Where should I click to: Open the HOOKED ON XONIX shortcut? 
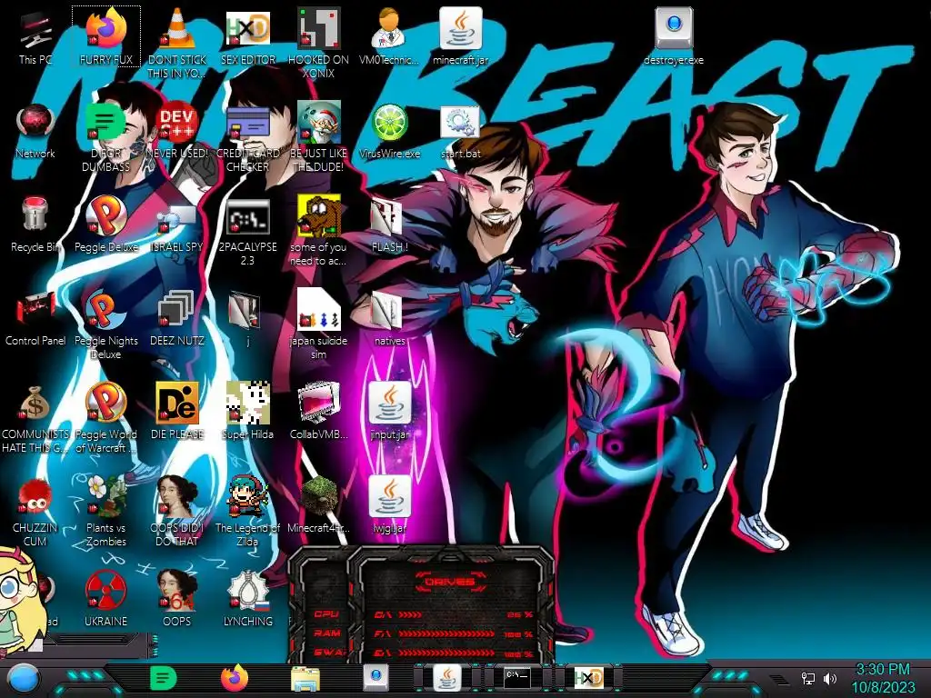click(x=319, y=43)
